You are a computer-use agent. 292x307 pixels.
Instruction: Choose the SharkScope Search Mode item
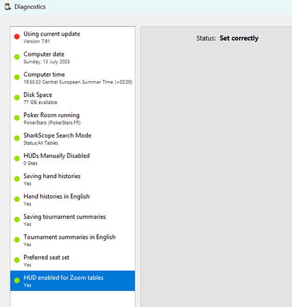[73, 139]
